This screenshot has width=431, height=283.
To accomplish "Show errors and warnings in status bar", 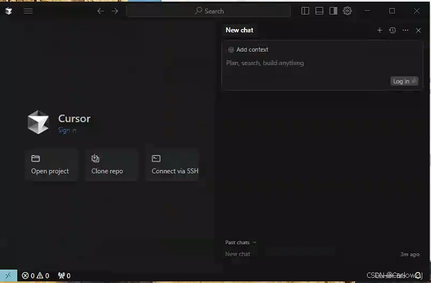I will (35, 275).
